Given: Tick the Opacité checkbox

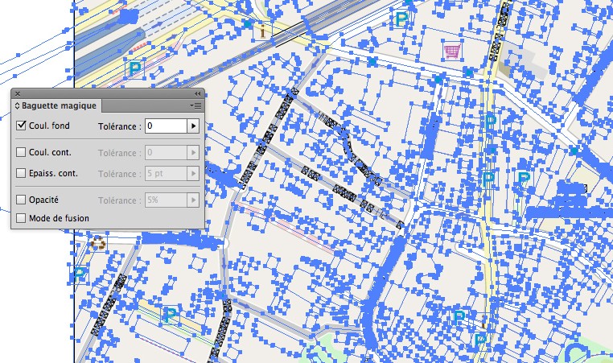Looking at the screenshot, I should [x=22, y=199].
